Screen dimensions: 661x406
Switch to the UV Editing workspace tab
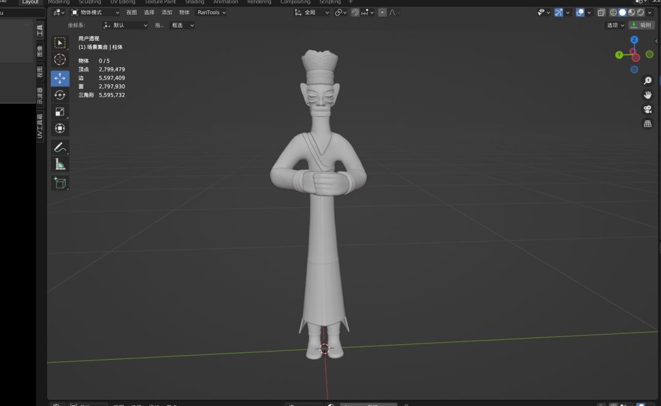coord(122,2)
